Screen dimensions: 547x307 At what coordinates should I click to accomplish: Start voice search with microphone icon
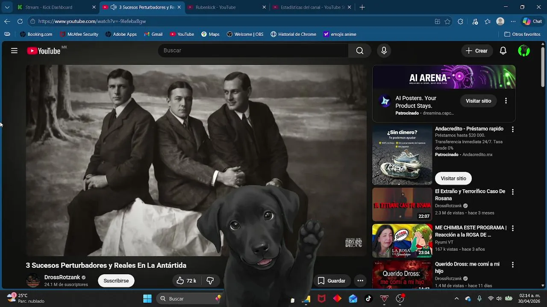(x=384, y=51)
